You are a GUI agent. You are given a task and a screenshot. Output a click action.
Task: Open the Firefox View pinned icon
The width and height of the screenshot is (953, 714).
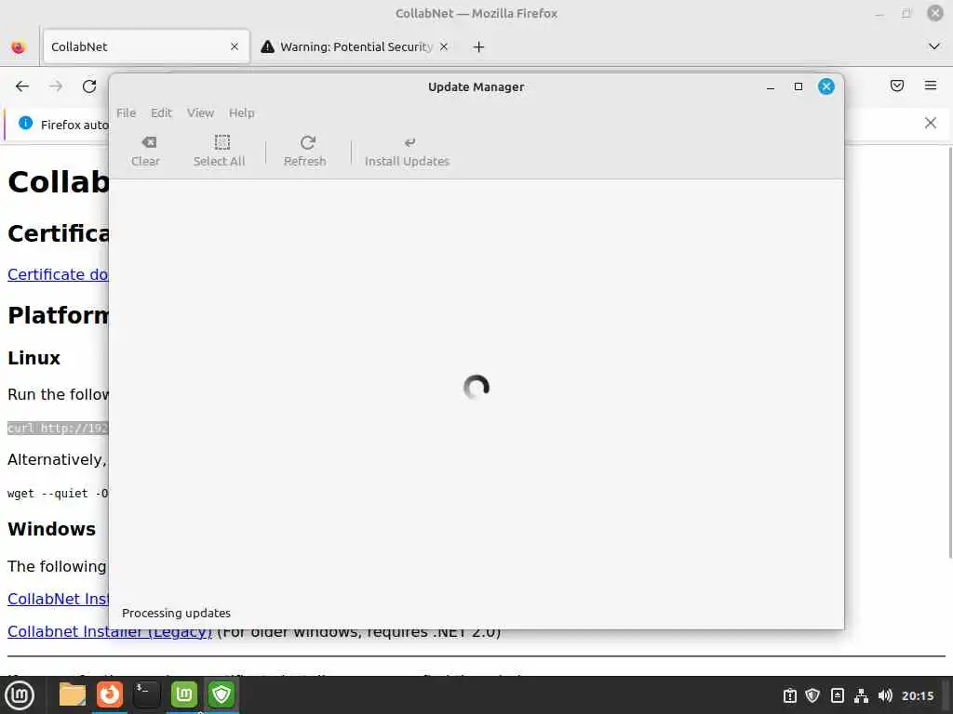19,46
